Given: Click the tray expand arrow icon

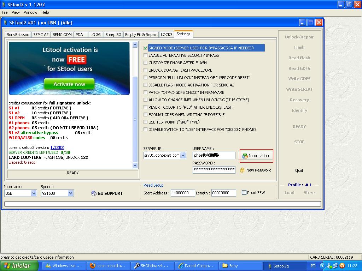Looking at the screenshot, I should tap(322, 266).
